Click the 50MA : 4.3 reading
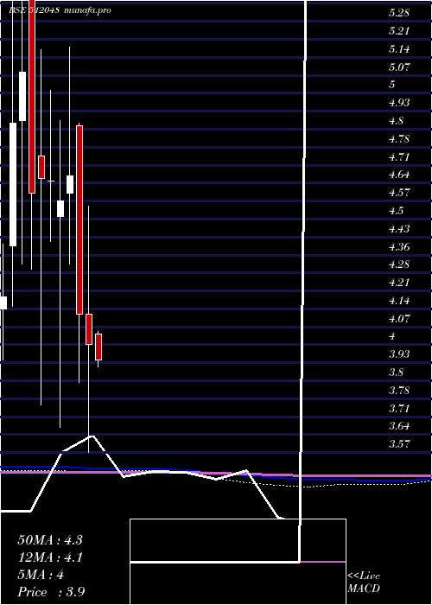The image size is (432, 605). click(x=50, y=540)
